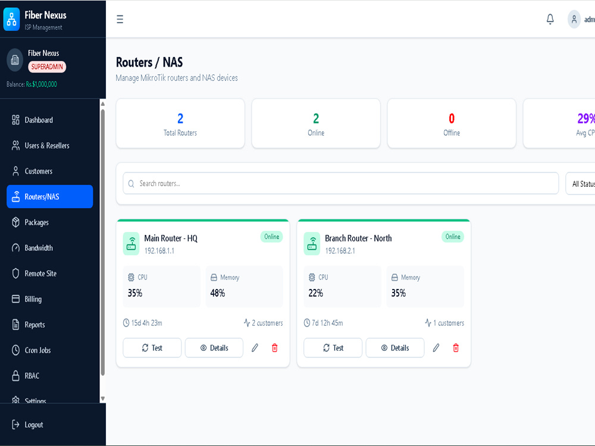
Task: Click the Offline routers stat card
Action: [x=452, y=124]
